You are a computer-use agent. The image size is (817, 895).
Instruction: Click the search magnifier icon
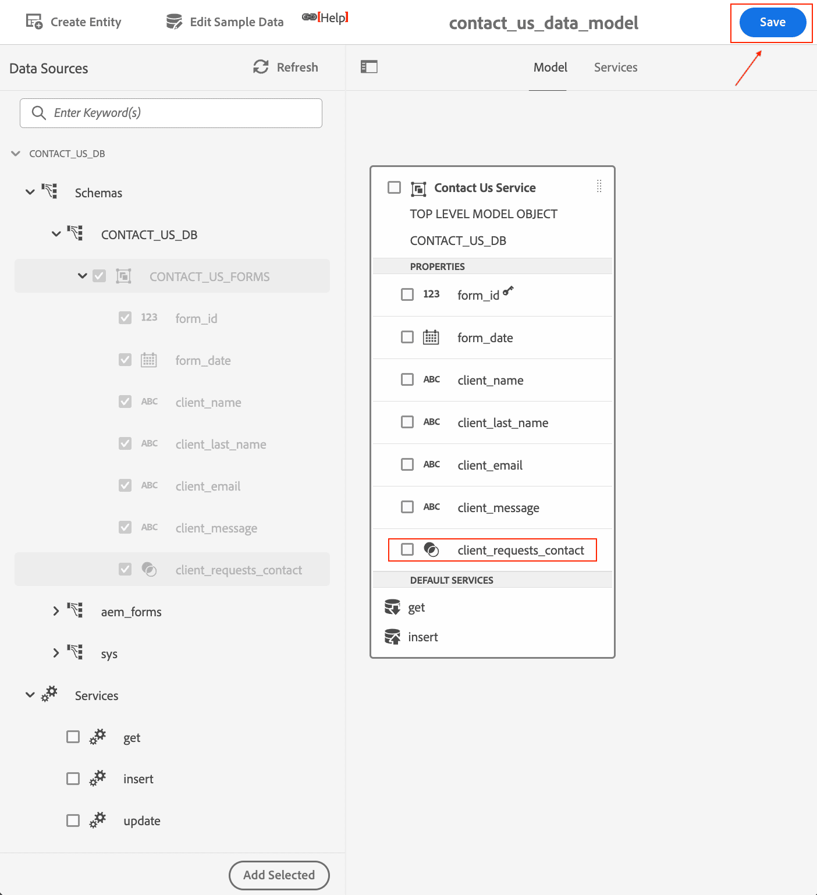click(x=38, y=113)
